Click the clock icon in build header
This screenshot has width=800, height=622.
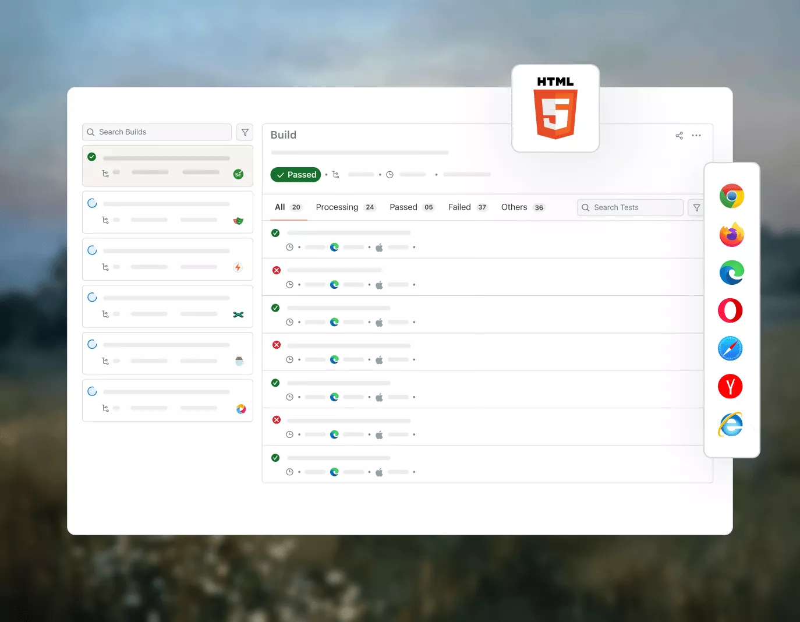click(390, 174)
